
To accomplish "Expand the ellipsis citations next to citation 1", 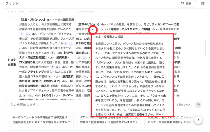I will coord(27,34).
